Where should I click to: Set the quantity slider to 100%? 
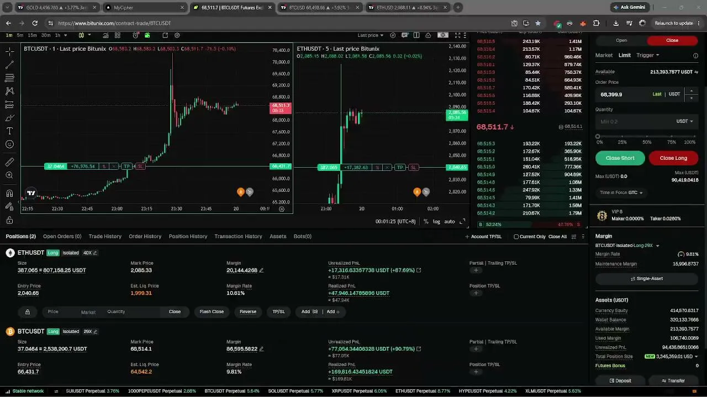(695, 137)
